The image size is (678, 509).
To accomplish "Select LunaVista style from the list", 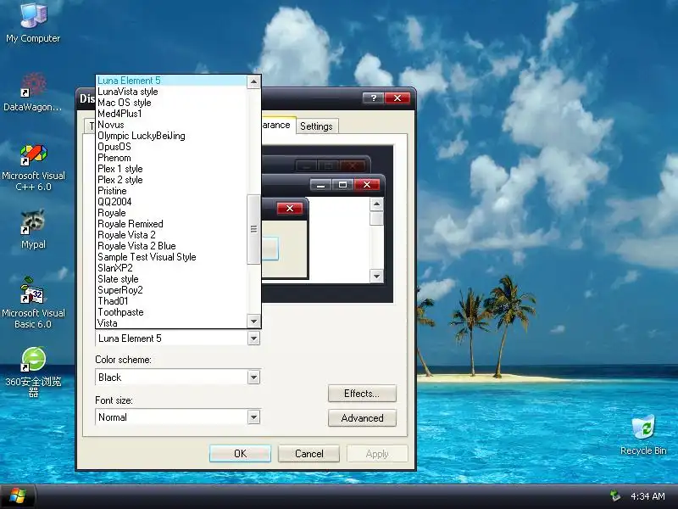I will tap(171, 92).
